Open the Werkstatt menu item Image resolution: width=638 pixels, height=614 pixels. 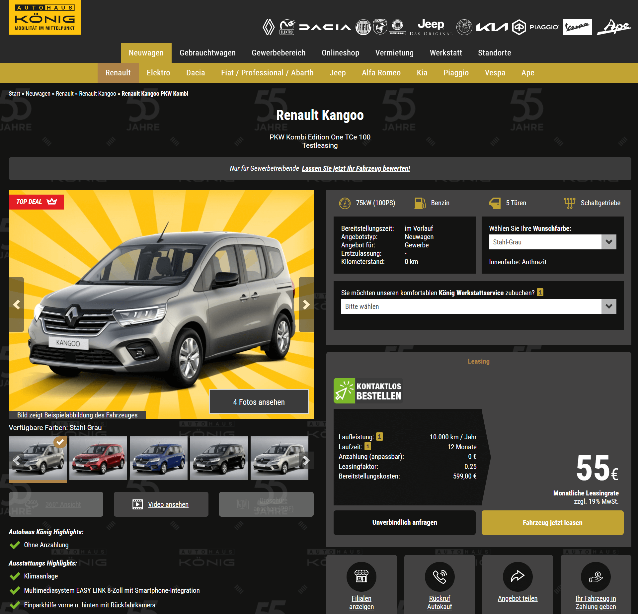(x=446, y=53)
